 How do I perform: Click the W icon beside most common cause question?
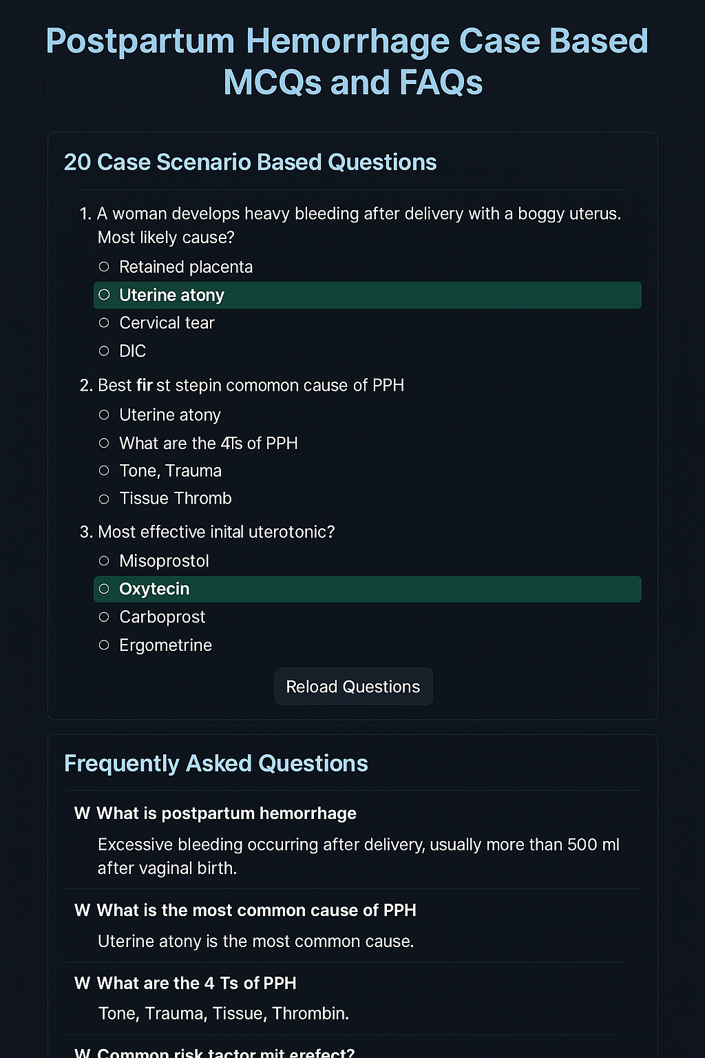pyautogui.click(x=82, y=911)
